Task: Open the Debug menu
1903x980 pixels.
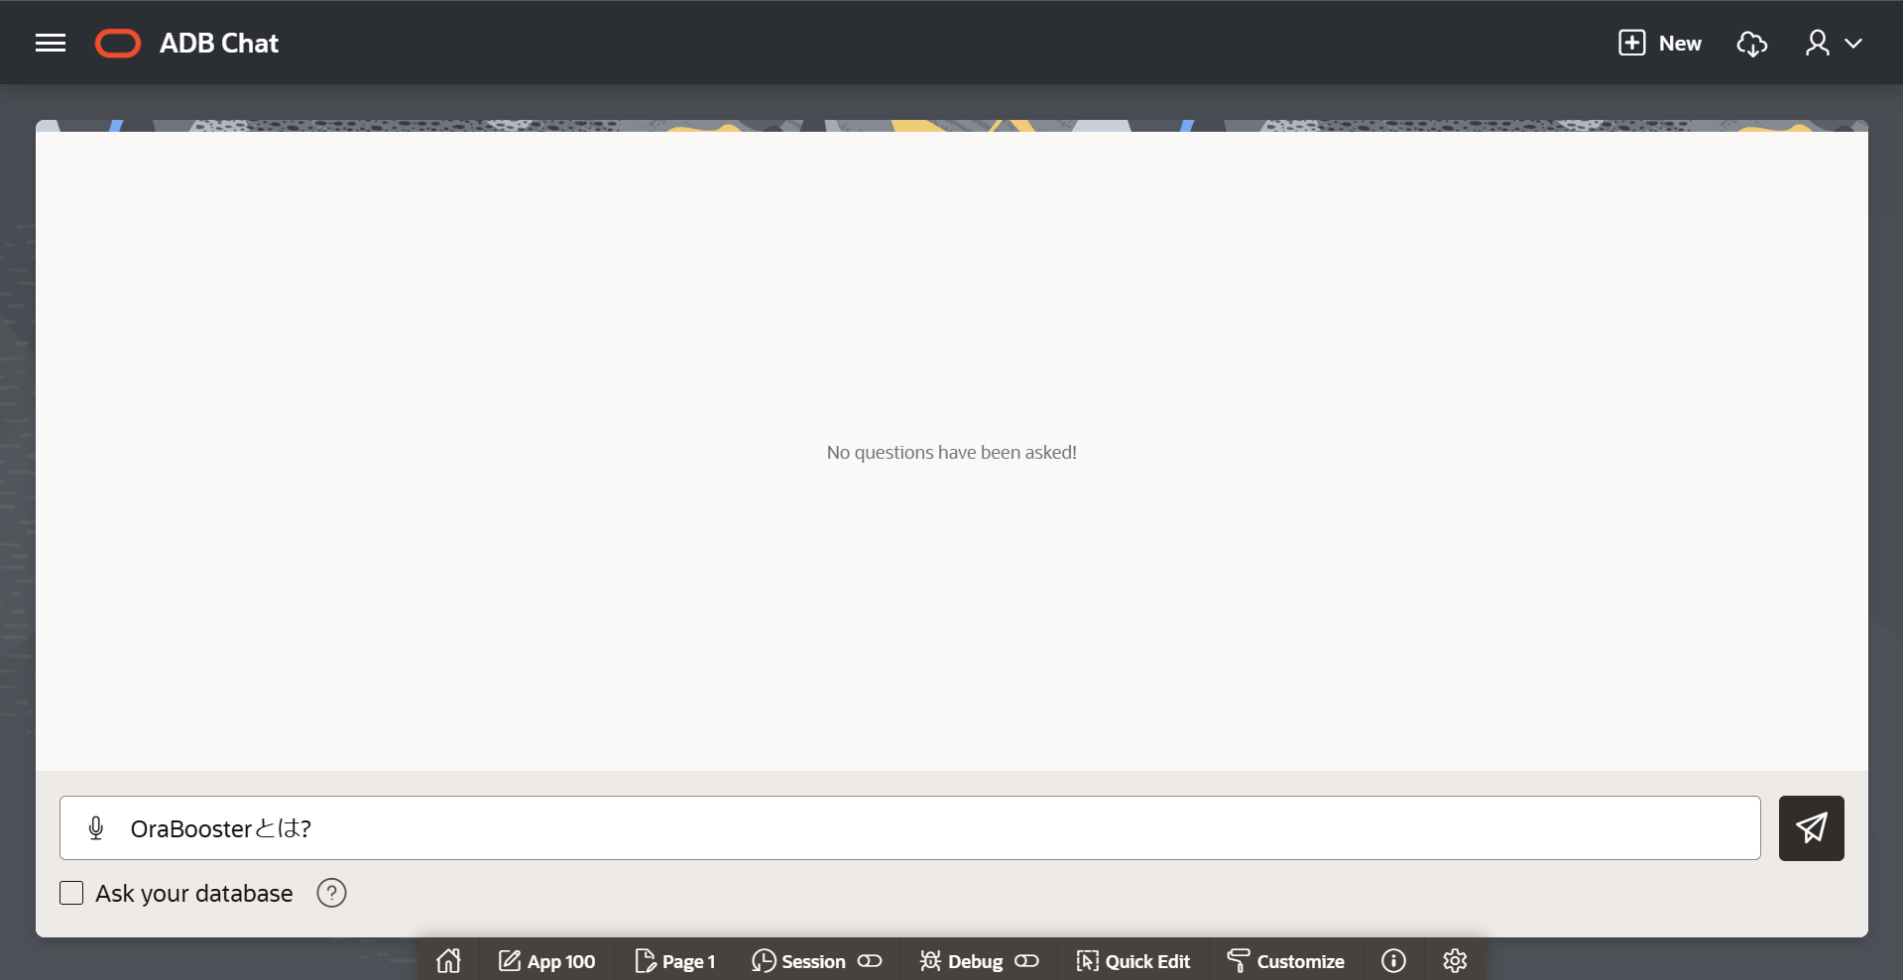Action: (962, 961)
